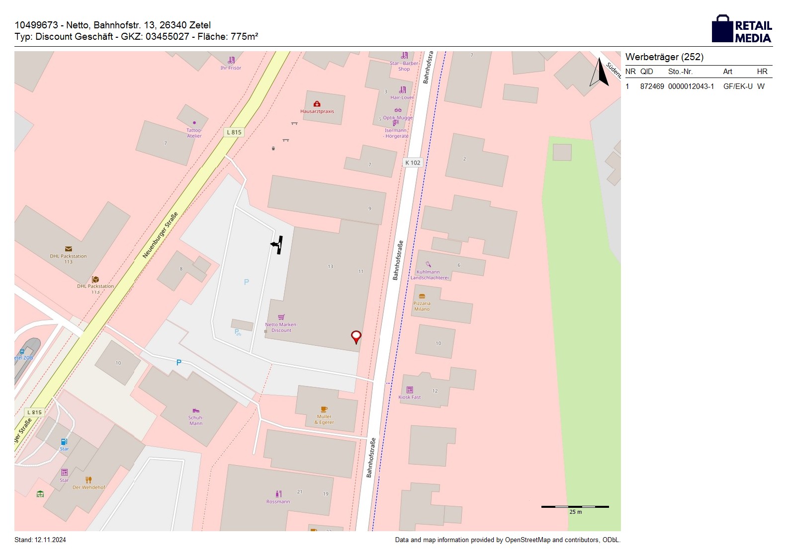Click the Kiosk Fast shop icon
Image resolution: width=789 pixels, height=558 pixels.
tap(410, 390)
